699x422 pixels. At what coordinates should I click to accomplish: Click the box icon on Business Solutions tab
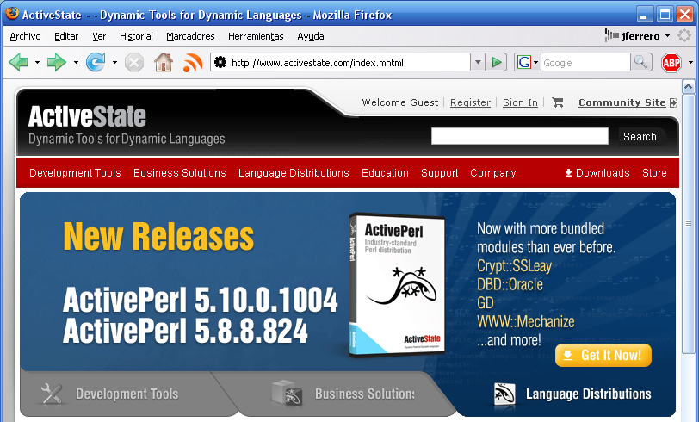pyautogui.click(x=288, y=393)
